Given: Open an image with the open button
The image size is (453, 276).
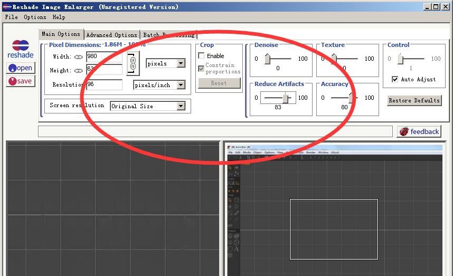Looking at the screenshot, I should tap(21, 68).
